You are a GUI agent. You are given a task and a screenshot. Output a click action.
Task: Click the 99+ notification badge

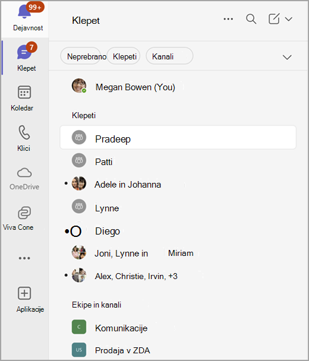point(35,7)
